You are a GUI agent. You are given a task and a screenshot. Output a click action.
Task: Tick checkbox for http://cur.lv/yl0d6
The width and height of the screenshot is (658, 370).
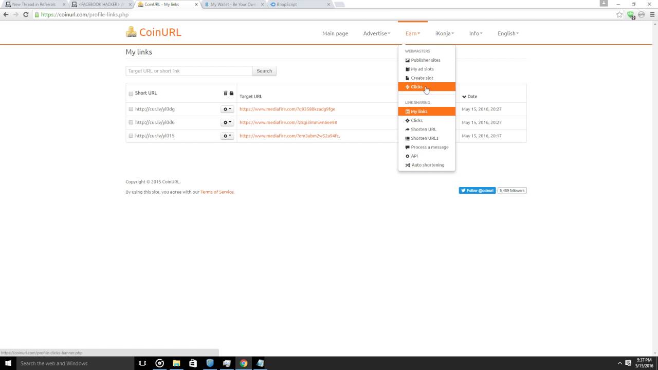pyautogui.click(x=131, y=122)
